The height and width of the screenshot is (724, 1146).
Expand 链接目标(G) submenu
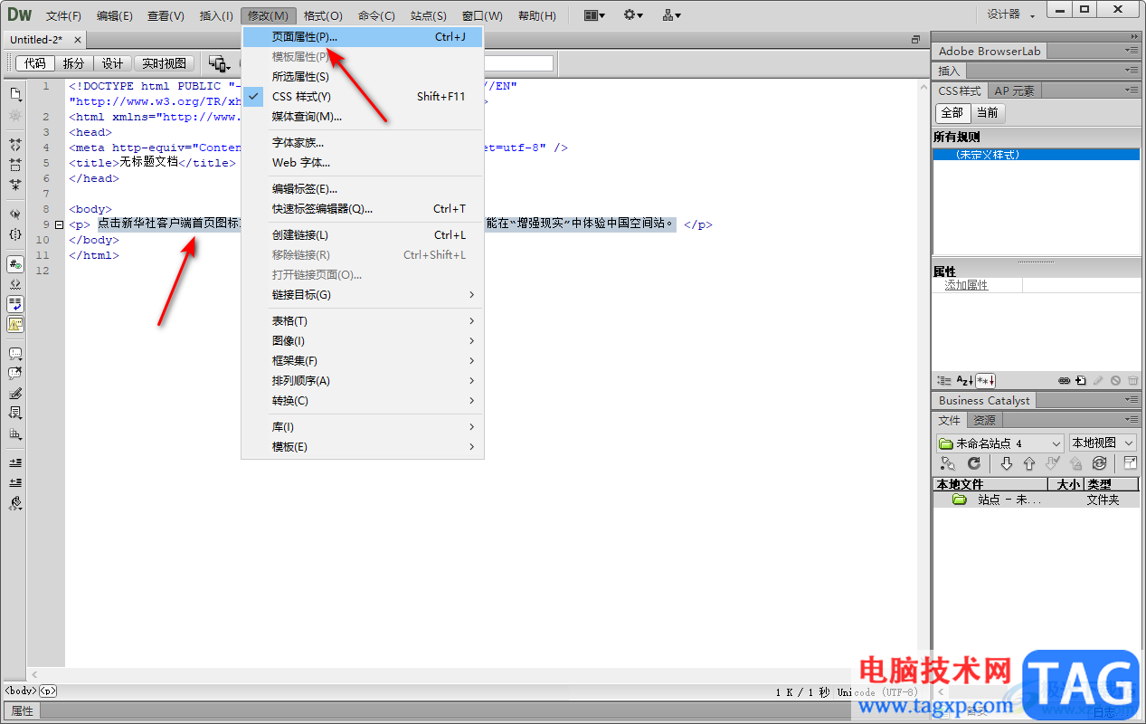(x=362, y=295)
